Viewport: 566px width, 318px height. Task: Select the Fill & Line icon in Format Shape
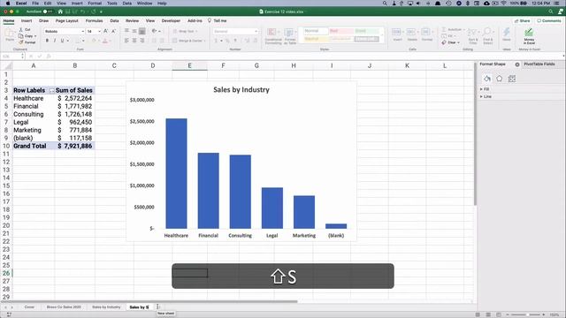click(x=487, y=79)
